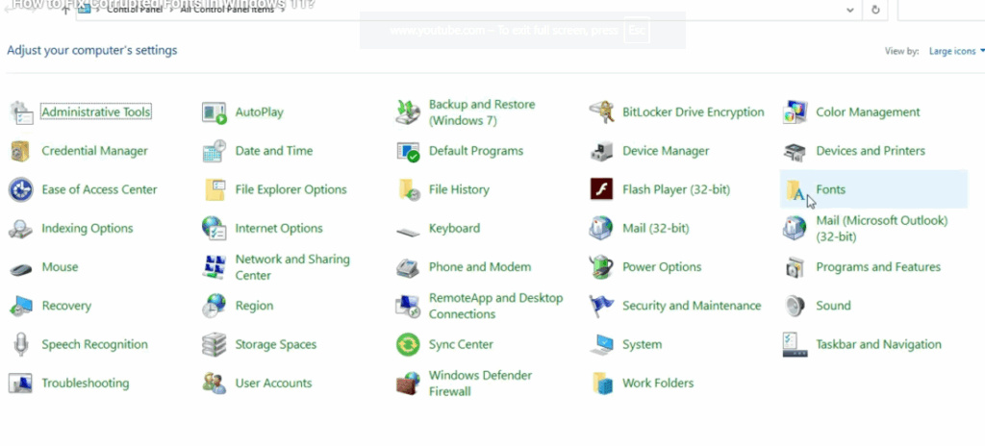Viewport: 985px width, 446px height.
Task: Open the Devices and Printers icon
Action: (x=796, y=151)
